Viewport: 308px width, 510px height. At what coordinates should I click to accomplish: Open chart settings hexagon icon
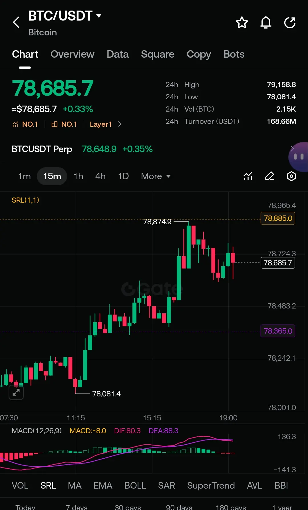click(291, 176)
